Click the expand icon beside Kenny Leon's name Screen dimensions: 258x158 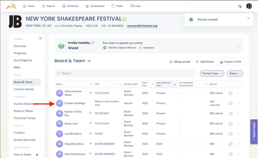pos(90,123)
